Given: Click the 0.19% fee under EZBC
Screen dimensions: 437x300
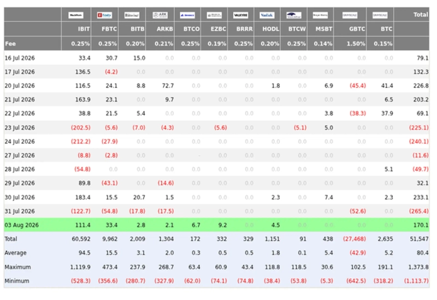Looking at the screenshot, I should (217, 44).
